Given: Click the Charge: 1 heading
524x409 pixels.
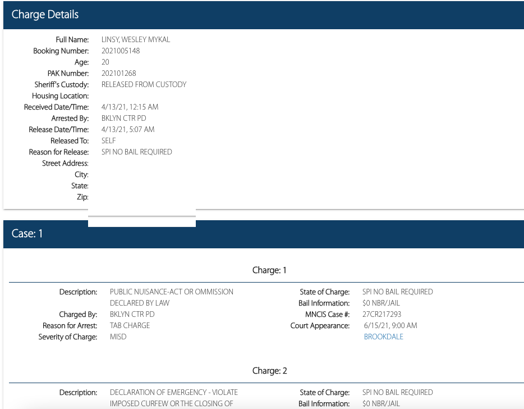Looking at the screenshot, I should click(269, 270).
